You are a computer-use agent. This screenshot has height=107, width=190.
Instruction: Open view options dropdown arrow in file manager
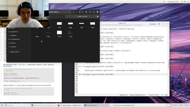point(83,12)
